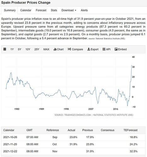The image size is (147, 157).
Task: Switch to the Calendar tab
Action: tap(26, 10)
